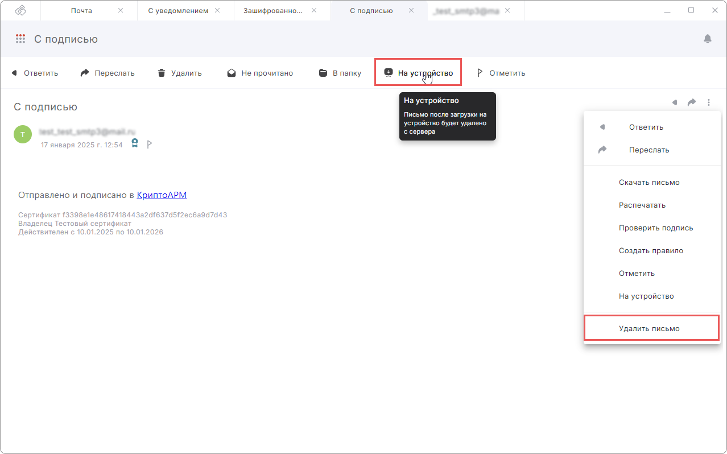The image size is (727, 454).
Task: Click the blurred sender email address
Action: [88, 131]
